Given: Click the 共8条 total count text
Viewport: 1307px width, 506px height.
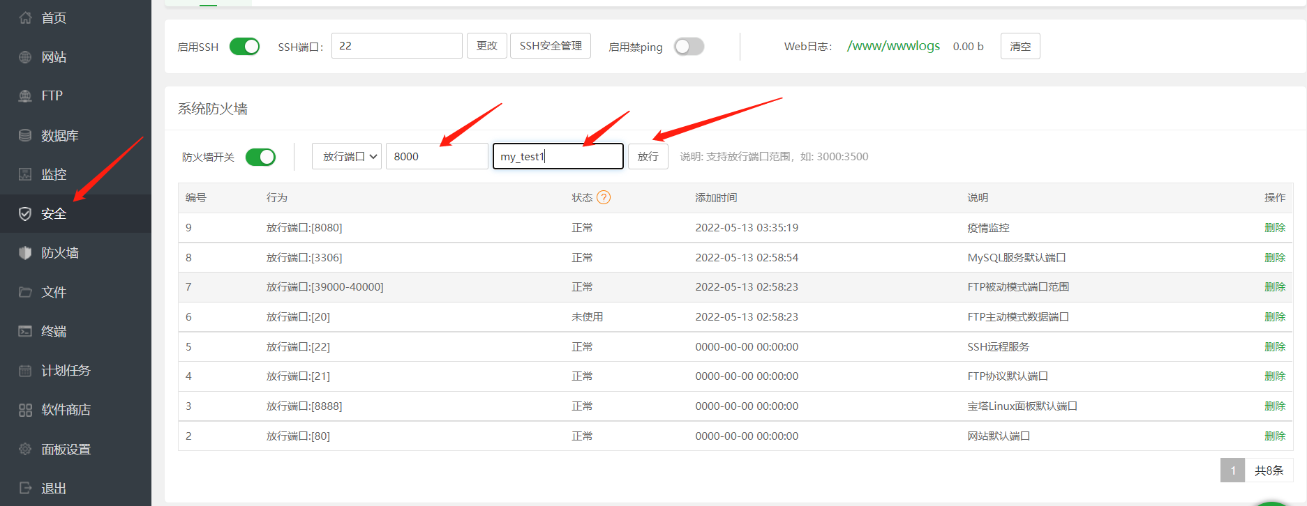Looking at the screenshot, I should click(1269, 470).
